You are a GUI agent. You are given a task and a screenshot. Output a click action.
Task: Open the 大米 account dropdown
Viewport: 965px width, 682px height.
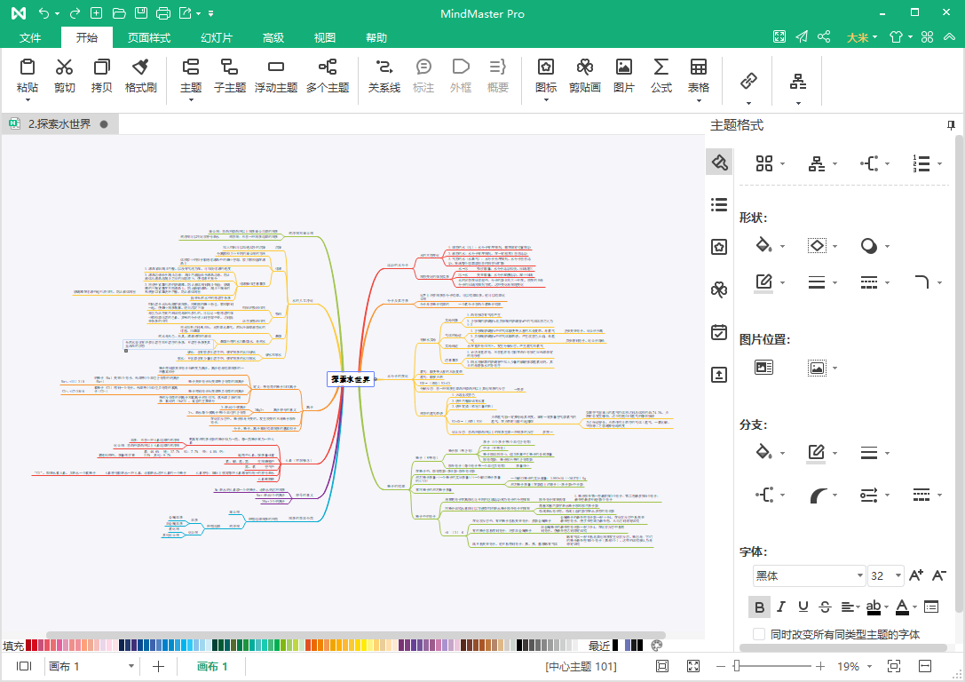tap(862, 37)
